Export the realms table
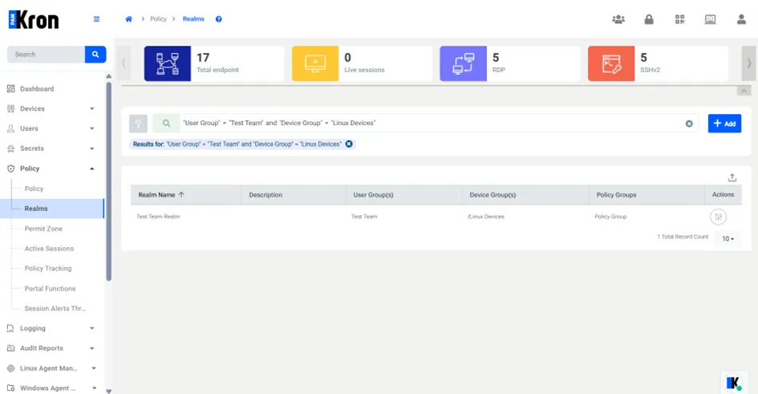This screenshot has width=758, height=394. (x=732, y=177)
